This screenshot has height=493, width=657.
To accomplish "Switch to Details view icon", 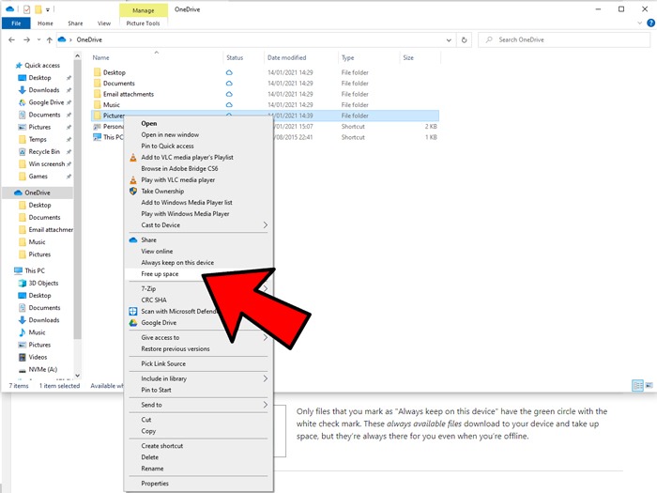I will 637,385.
